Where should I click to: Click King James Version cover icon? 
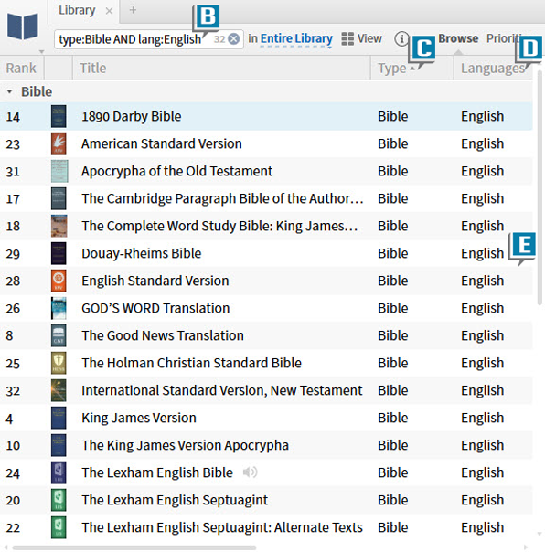(59, 418)
